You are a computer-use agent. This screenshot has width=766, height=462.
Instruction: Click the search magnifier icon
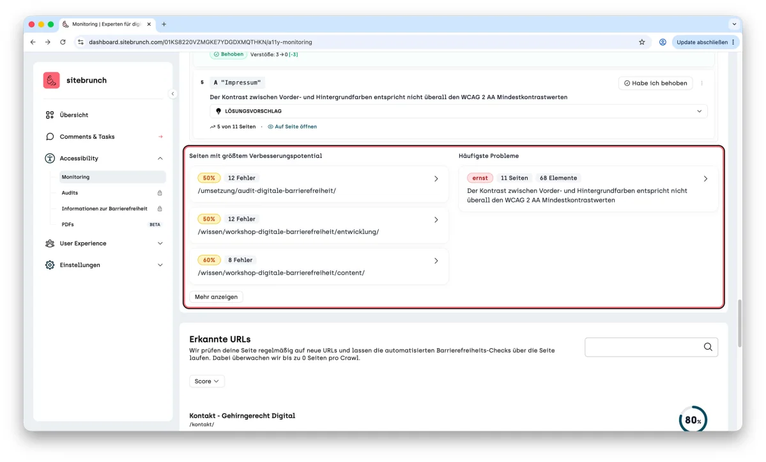[x=708, y=347]
